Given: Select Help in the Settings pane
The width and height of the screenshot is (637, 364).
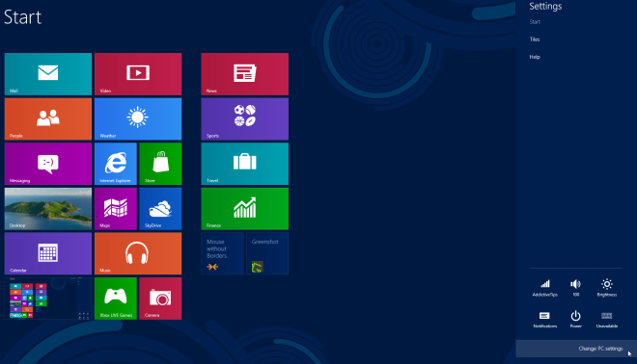Looking at the screenshot, I should [x=535, y=57].
